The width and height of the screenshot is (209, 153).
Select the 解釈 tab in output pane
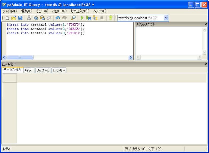28,70
